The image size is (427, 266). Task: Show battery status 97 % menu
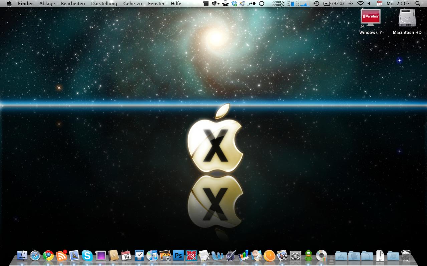coord(334,3)
